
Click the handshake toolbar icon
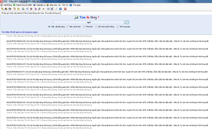coord(10,9)
